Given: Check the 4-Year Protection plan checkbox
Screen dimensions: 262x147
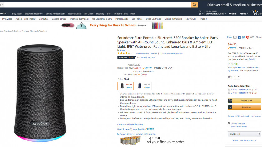Looking at the screenshot, I should click(229, 90).
